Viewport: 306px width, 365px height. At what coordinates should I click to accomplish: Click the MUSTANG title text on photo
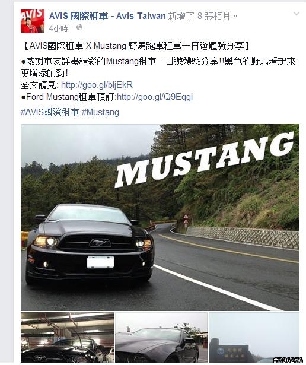click(204, 160)
